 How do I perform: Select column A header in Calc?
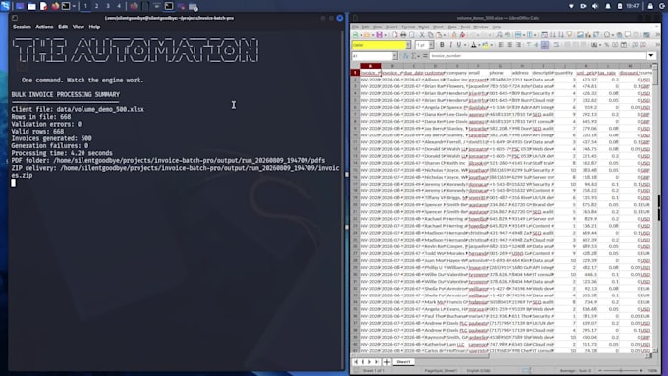pyautogui.click(x=370, y=66)
